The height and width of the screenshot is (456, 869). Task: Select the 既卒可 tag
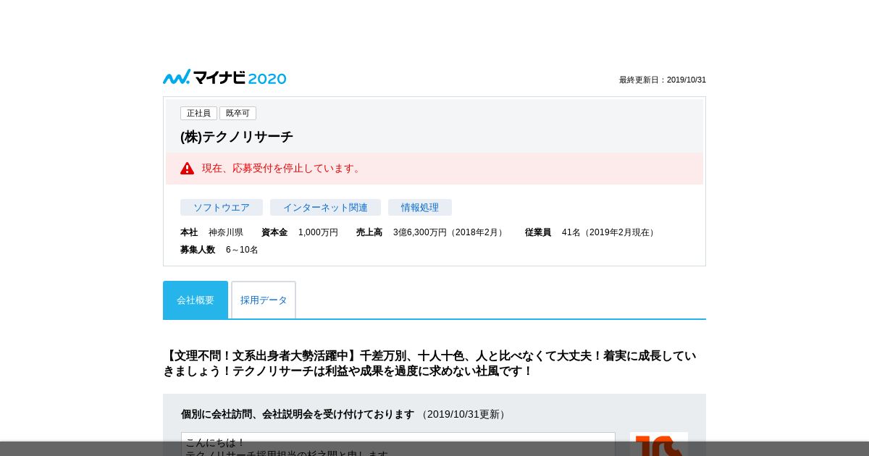pos(238,114)
